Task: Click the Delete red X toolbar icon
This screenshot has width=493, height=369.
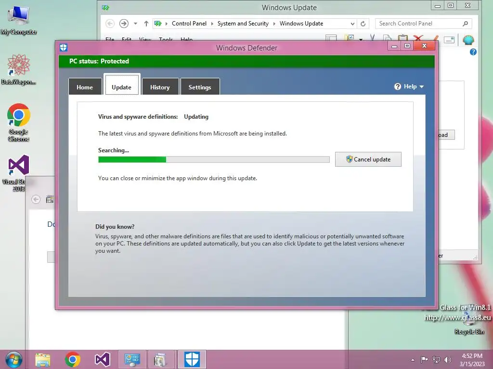Action: point(418,38)
